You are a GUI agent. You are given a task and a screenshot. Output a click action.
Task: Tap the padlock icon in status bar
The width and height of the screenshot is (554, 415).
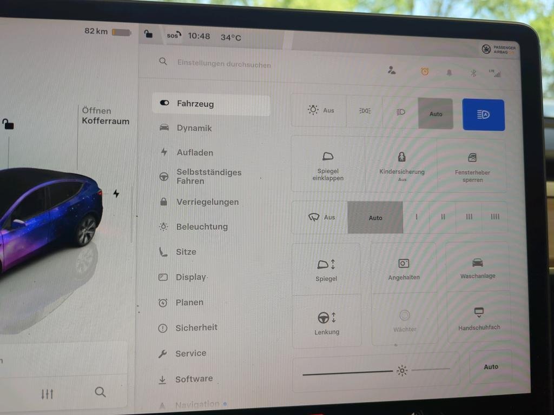148,34
